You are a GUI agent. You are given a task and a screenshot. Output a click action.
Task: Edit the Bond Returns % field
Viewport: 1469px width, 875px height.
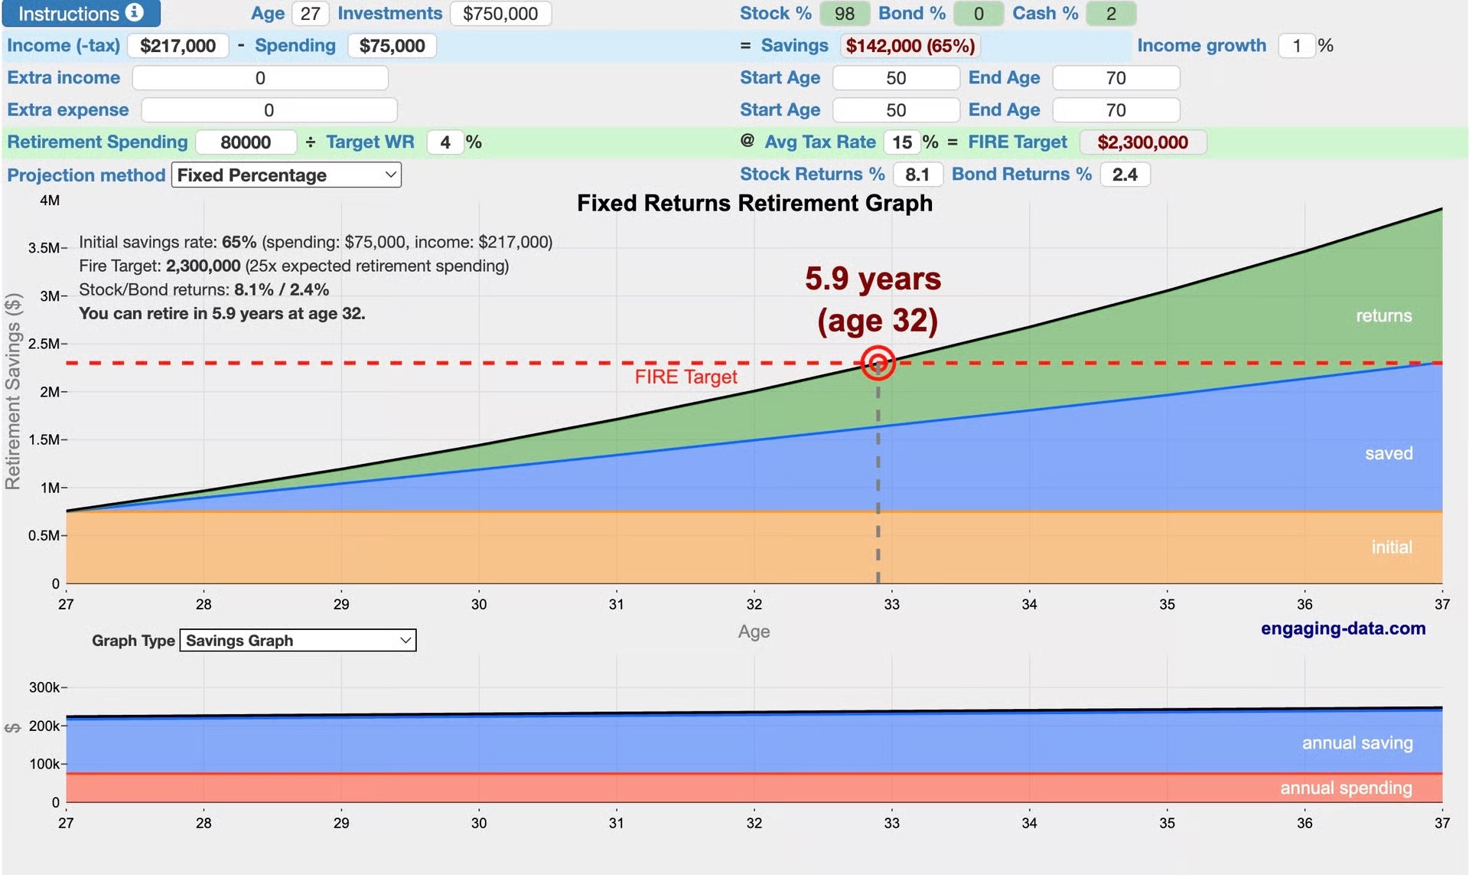1125,175
